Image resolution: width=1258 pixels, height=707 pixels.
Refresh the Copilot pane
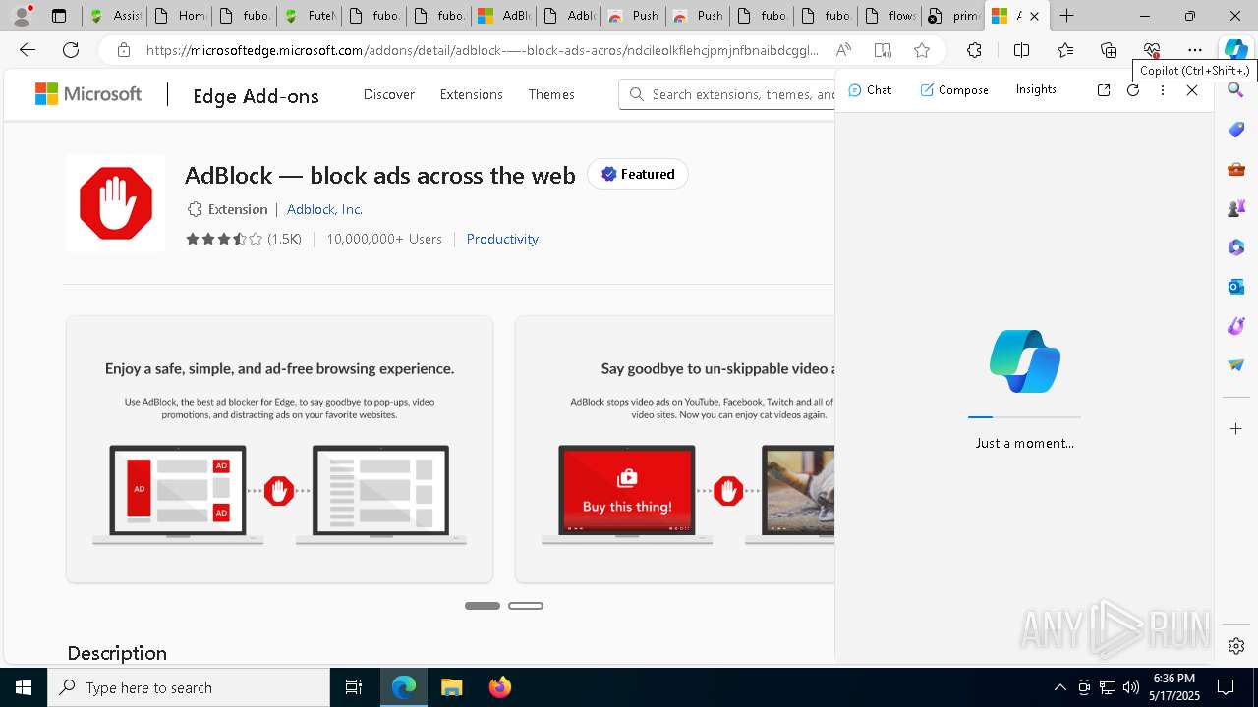(x=1133, y=90)
